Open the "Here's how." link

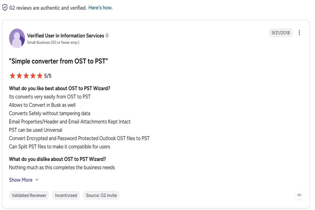coord(101,8)
